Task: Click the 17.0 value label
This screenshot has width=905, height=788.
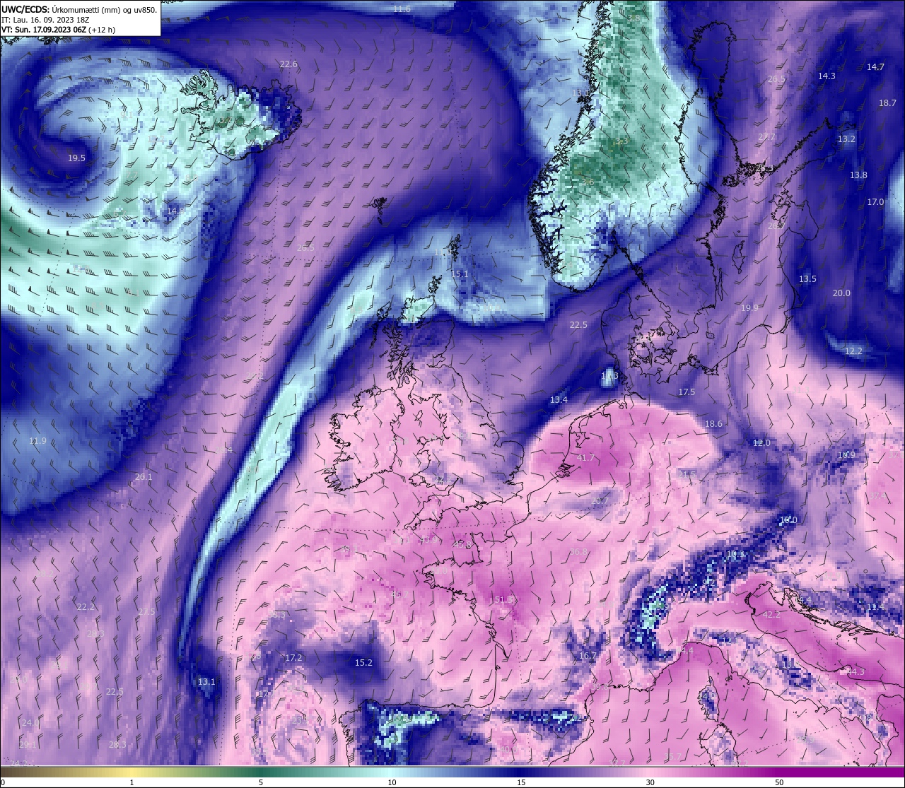Action: click(875, 202)
